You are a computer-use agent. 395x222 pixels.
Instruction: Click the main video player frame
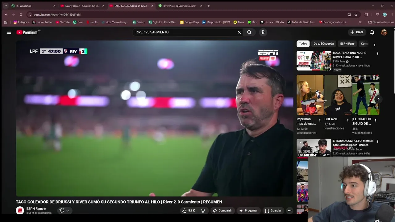[155, 118]
